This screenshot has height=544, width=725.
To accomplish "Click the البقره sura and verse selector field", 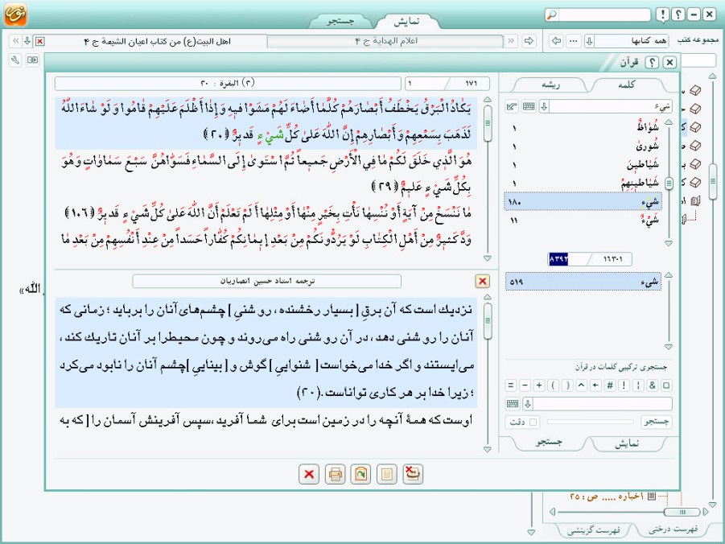I will tap(228, 84).
